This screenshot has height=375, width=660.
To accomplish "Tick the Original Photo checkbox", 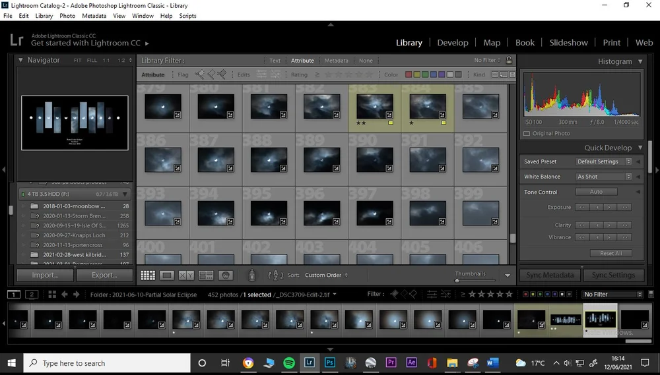I will coord(527,133).
